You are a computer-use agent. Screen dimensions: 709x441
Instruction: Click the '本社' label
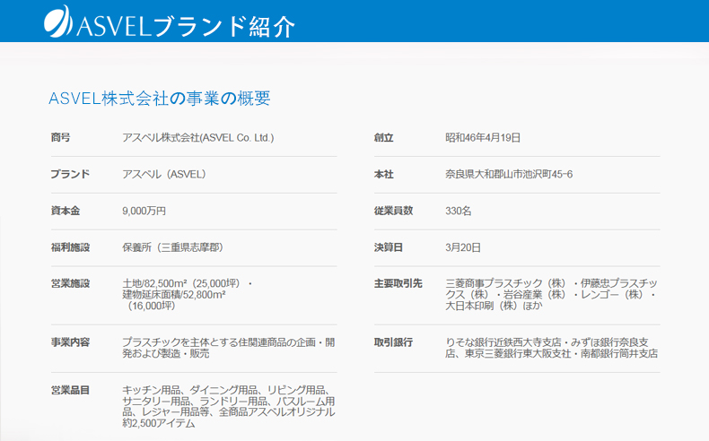point(383,174)
